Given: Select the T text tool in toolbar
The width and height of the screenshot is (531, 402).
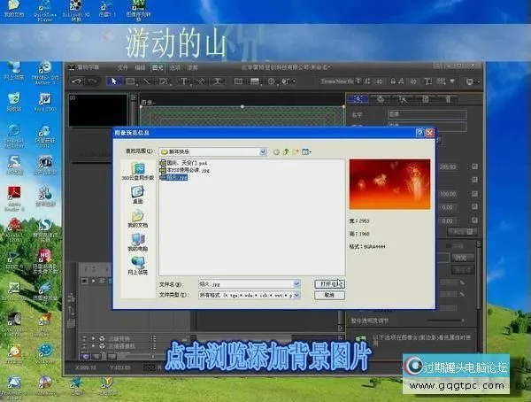Looking at the screenshot, I should pos(184,81).
